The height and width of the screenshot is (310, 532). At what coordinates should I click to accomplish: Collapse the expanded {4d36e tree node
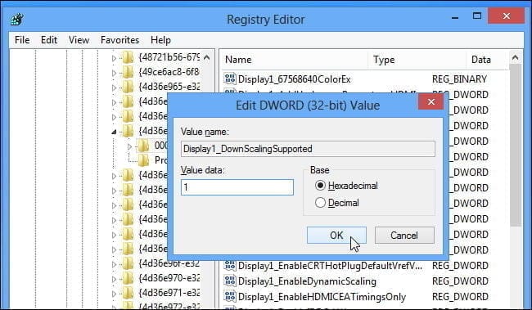pyautogui.click(x=114, y=132)
